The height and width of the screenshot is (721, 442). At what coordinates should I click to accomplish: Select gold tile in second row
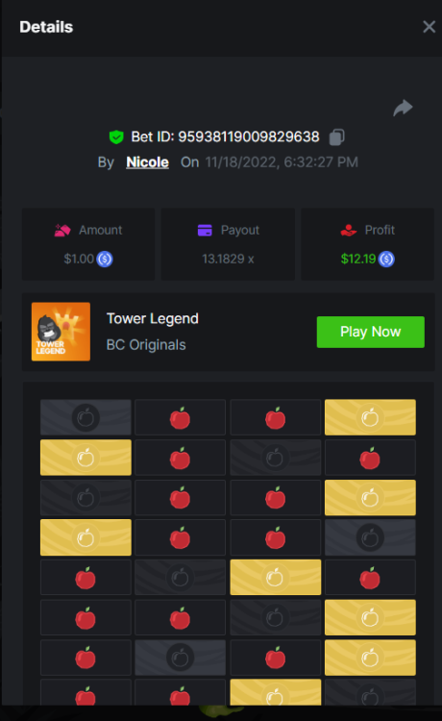[86, 458]
